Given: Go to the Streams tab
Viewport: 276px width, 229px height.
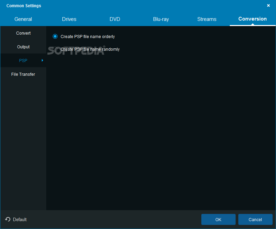Looking at the screenshot, I should (207, 19).
